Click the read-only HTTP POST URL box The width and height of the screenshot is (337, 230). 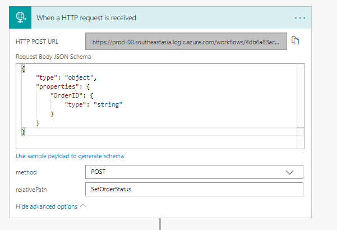pos(186,42)
